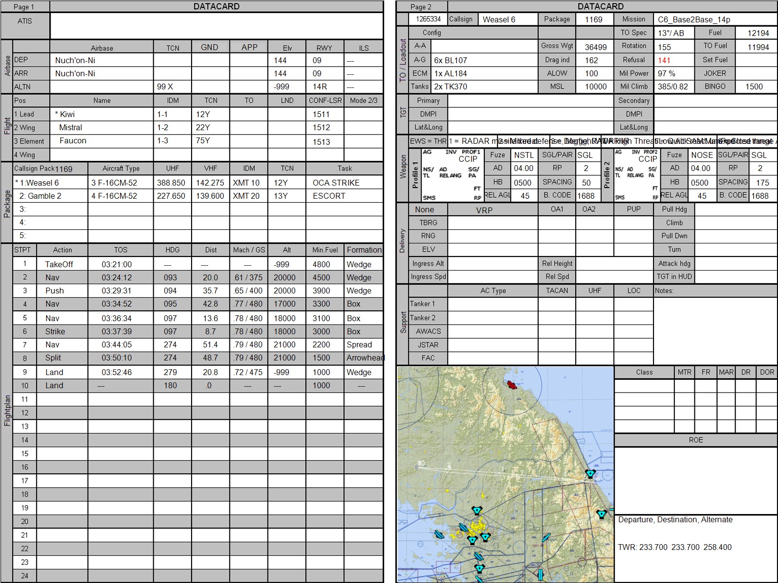Click the empty Notes area in Support

715,330
